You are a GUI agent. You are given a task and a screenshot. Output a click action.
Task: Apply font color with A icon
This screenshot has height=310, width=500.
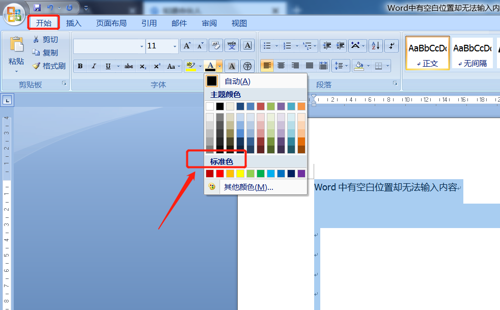(210, 66)
